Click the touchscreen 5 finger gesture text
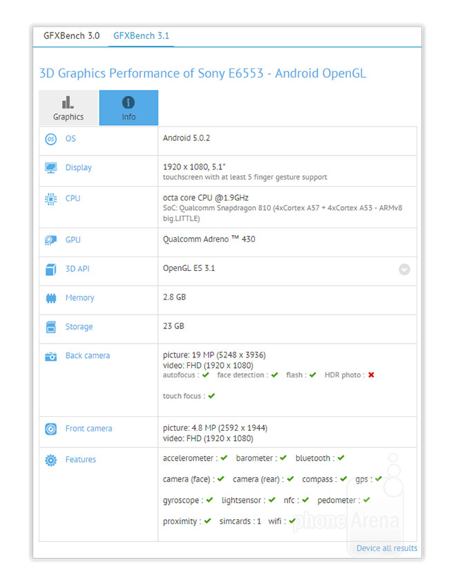 (245, 177)
